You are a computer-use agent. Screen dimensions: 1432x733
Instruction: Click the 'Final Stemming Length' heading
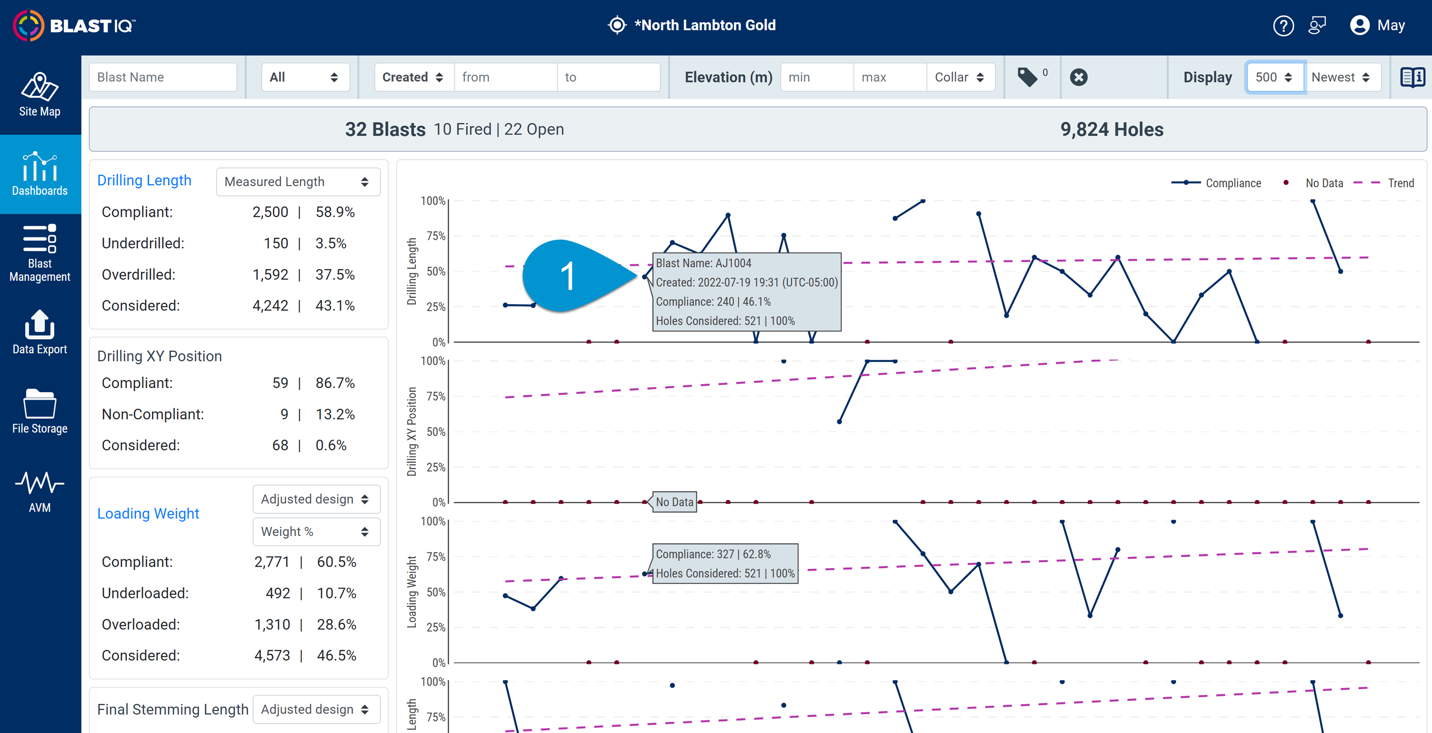173,709
